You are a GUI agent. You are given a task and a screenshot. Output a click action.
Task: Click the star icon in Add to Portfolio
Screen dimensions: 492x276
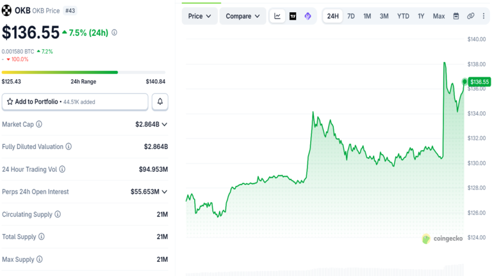point(10,102)
